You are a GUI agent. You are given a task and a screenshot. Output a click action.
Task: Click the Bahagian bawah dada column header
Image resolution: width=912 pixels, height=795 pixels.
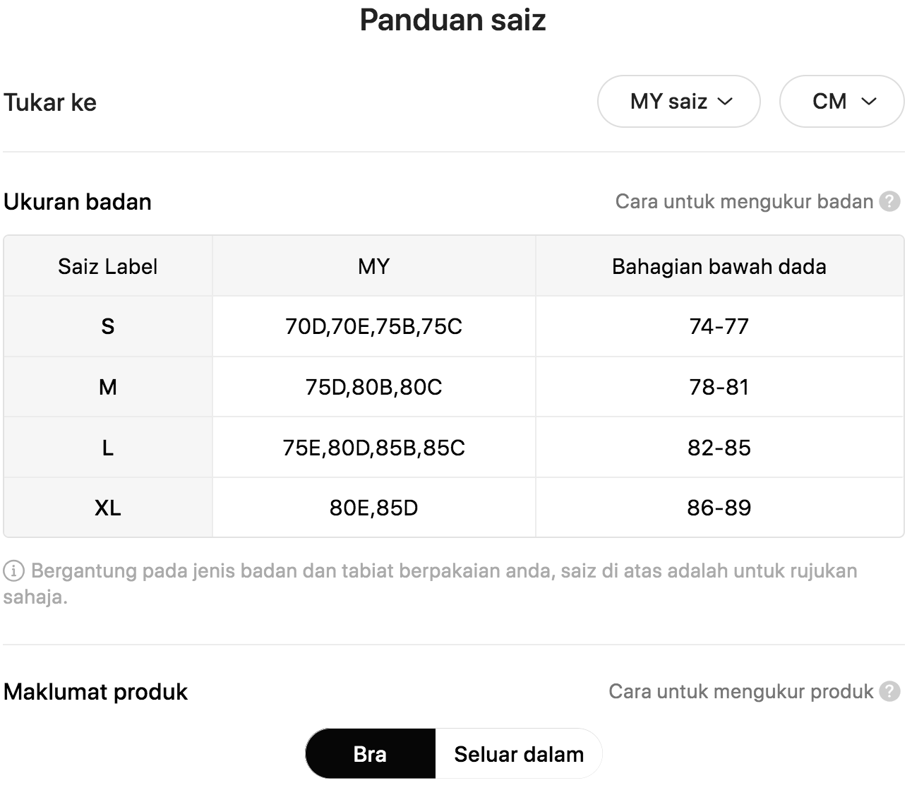click(x=719, y=266)
